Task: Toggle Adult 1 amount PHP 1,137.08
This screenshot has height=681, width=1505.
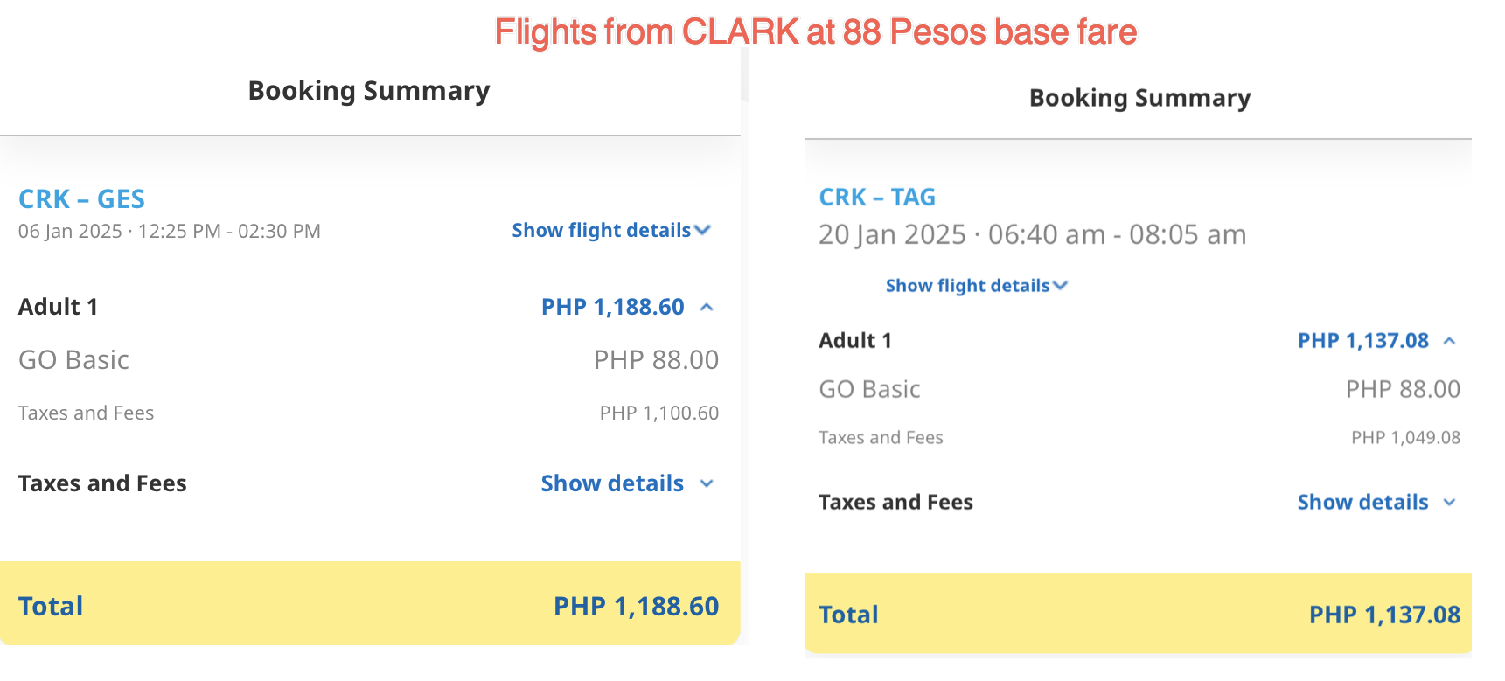Action: [x=1362, y=341]
